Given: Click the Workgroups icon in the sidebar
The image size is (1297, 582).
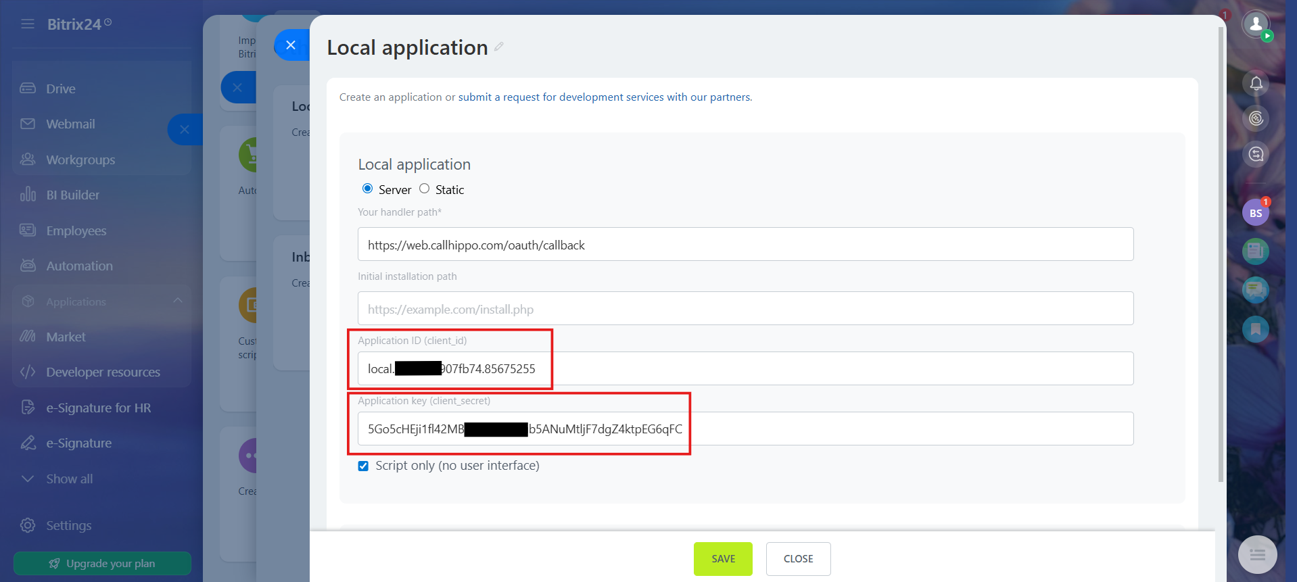Looking at the screenshot, I should click(x=28, y=160).
